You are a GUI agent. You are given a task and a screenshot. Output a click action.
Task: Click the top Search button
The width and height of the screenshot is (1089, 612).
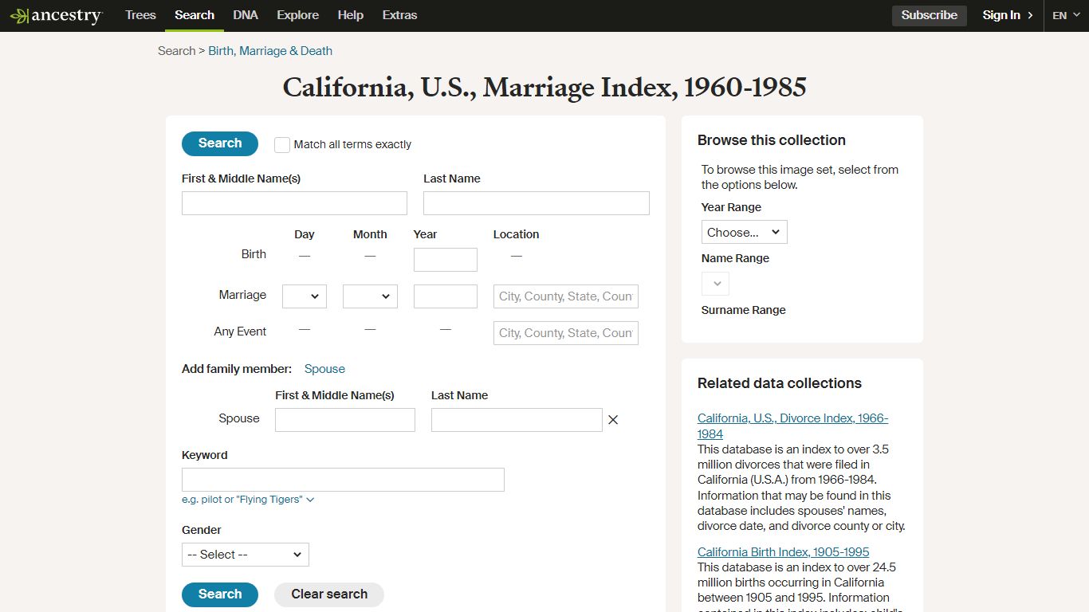click(x=220, y=143)
